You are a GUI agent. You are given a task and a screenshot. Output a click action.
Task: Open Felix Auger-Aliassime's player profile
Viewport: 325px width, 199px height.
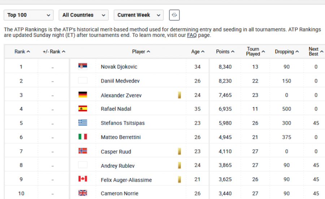[x=126, y=180]
